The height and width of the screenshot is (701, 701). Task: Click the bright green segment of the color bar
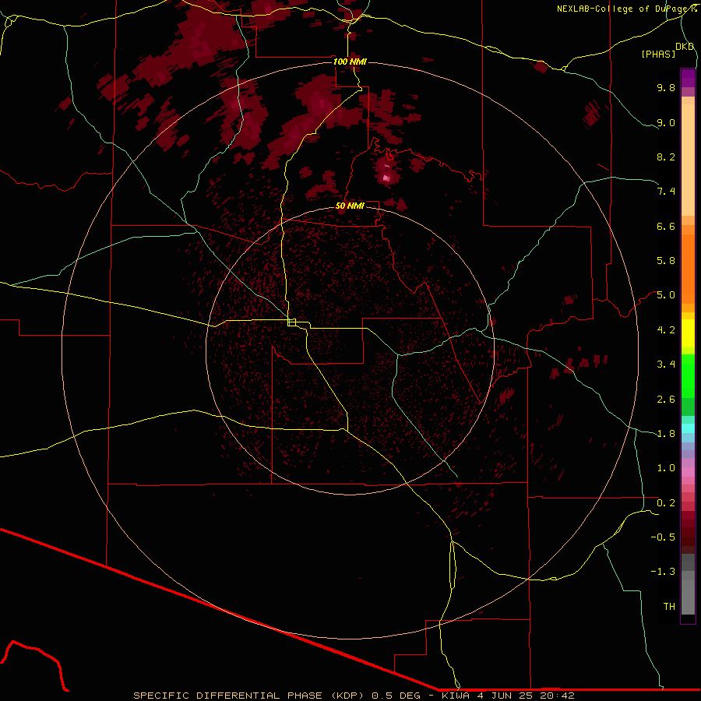click(688, 376)
